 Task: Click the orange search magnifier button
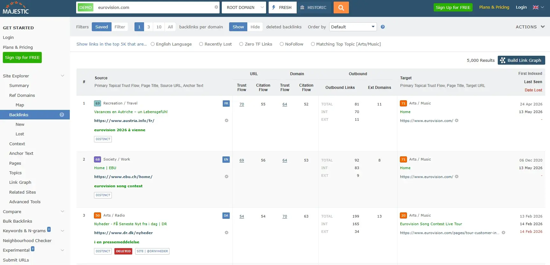pyautogui.click(x=341, y=7)
